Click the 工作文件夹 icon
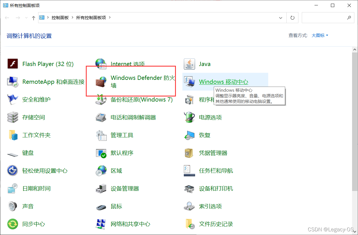The width and height of the screenshot is (358, 235). pyautogui.click(x=13, y=135)
